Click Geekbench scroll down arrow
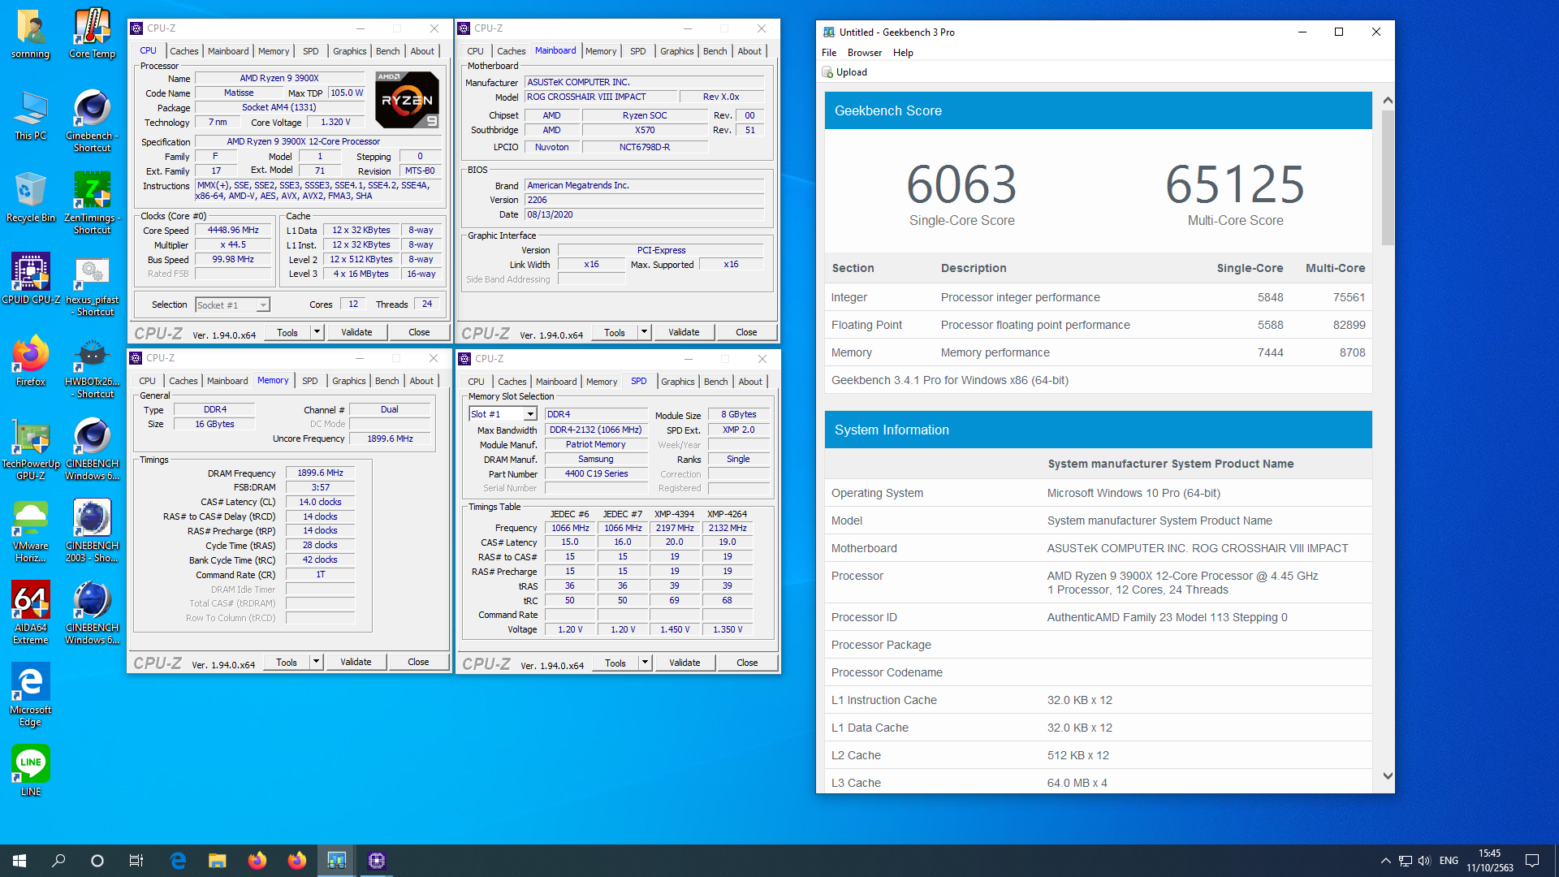The image size is (1559, 877). [1388, 776]
